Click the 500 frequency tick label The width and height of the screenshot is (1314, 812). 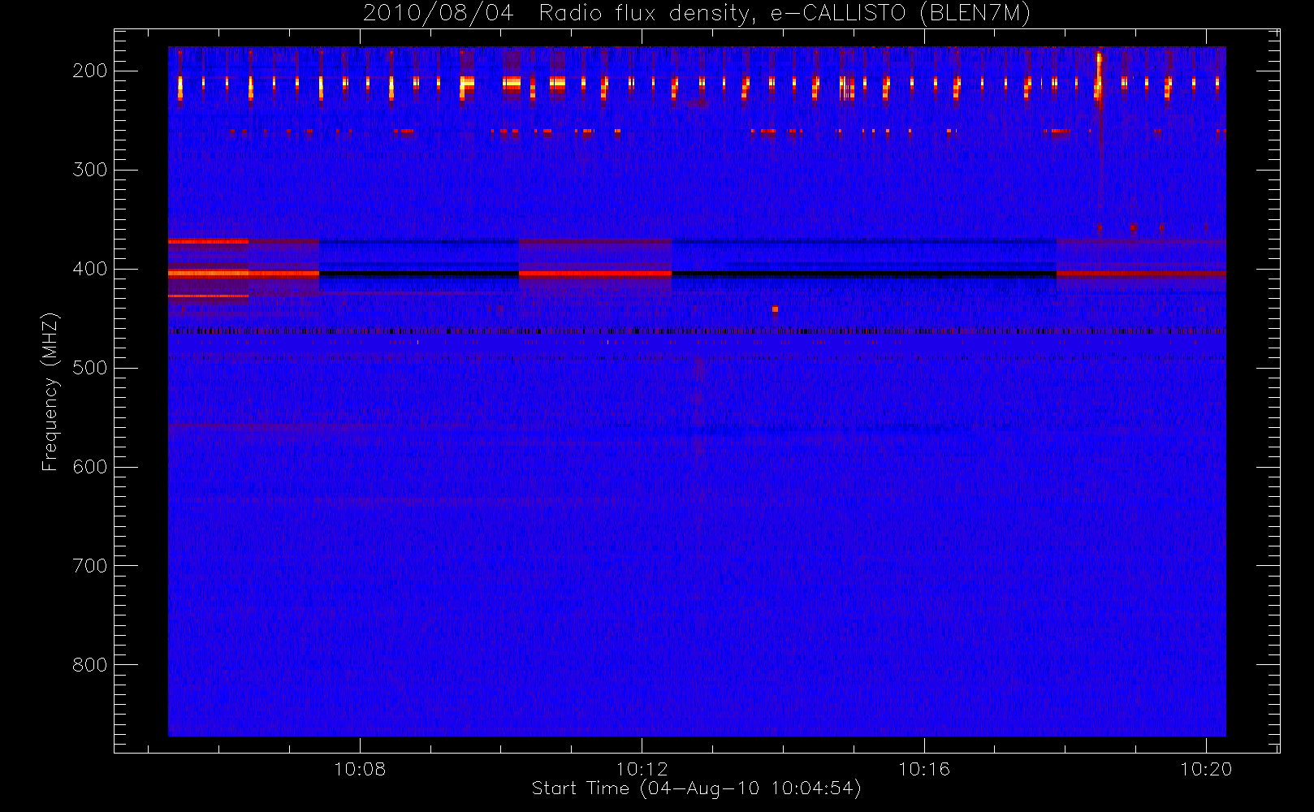coord(90,368)
